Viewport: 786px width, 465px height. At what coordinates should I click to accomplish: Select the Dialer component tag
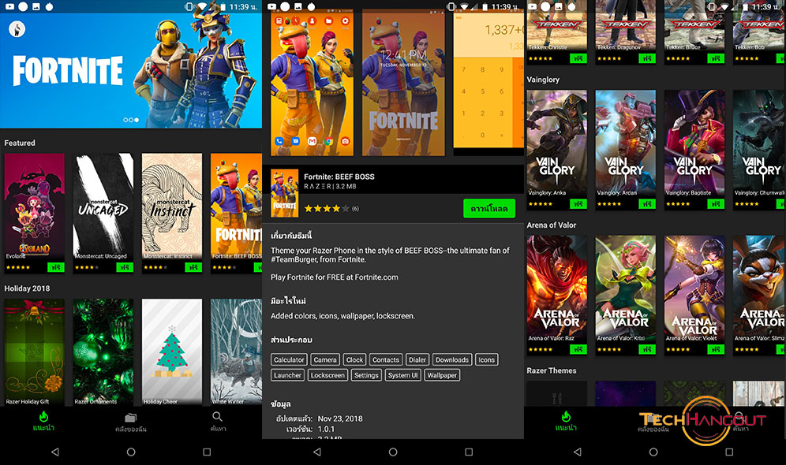(x=417, y=359)
